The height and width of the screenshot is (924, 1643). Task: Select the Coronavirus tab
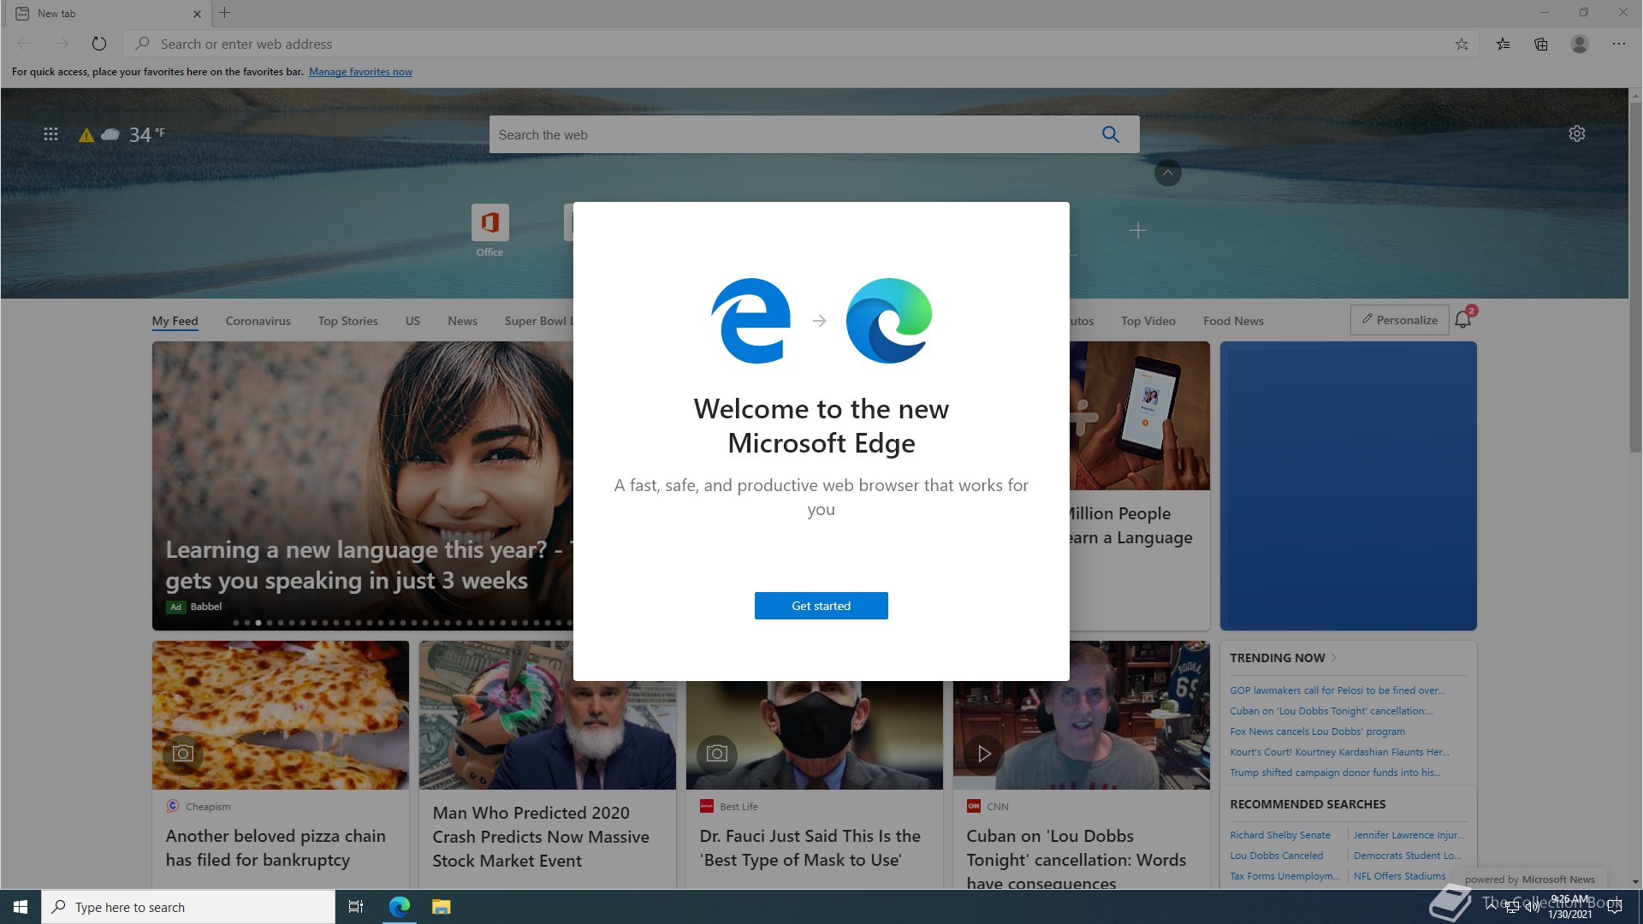[x=258, y=321]
